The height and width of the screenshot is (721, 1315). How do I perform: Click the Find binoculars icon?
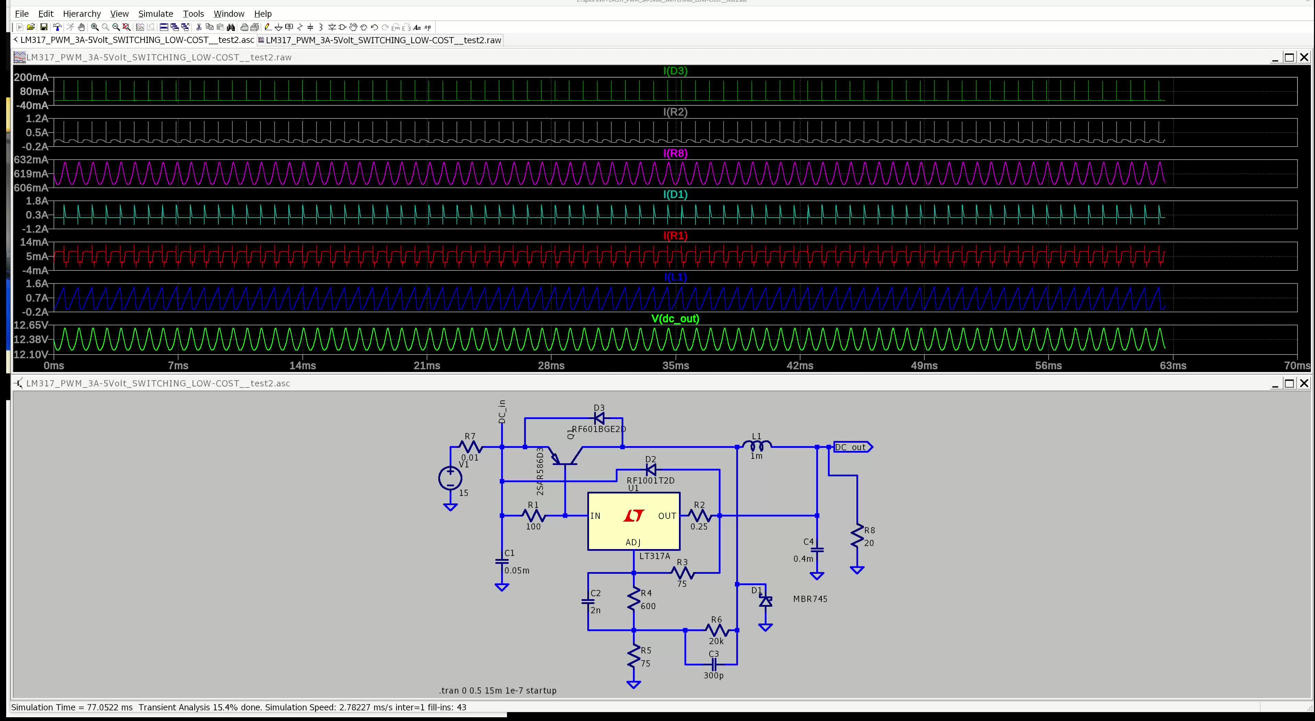[x=231, y=27]
